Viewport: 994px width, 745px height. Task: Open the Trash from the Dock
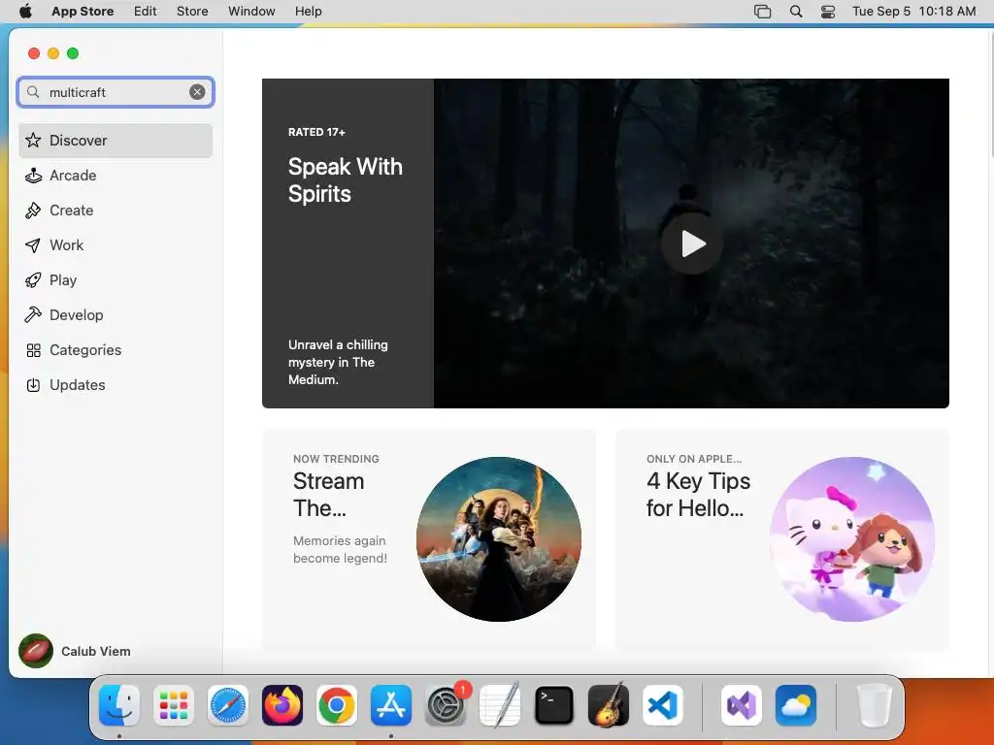point(874,705)
